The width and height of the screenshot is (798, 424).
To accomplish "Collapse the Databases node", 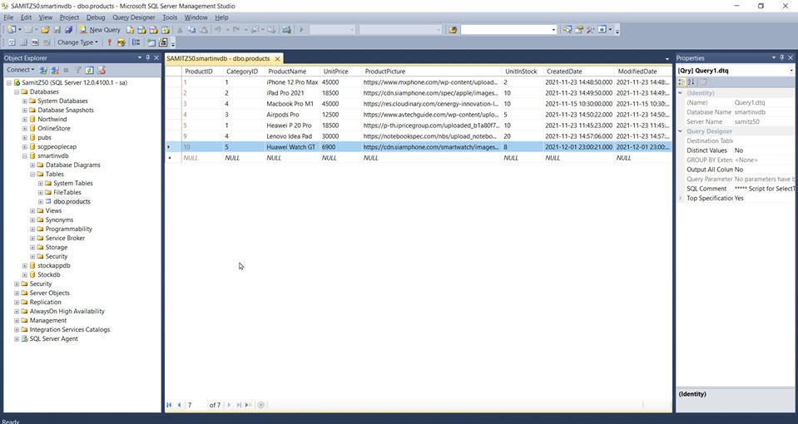I will click(17, 92).
